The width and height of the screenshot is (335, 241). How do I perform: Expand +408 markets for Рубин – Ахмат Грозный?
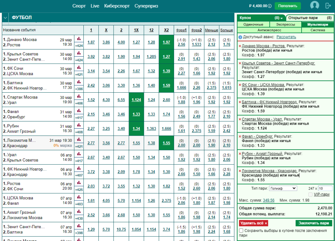pyautogui.click(x=79, y=132)
